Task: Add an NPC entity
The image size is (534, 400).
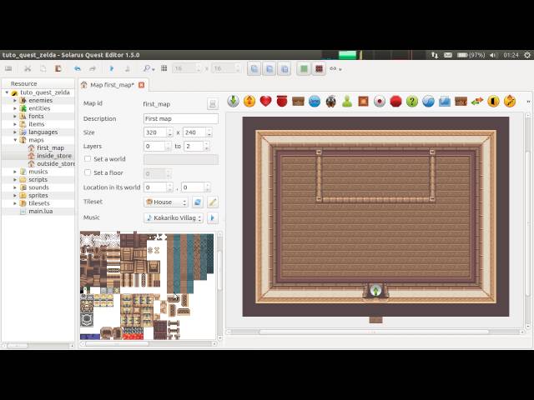Action: pyautogui.click(x=347, y=101)
